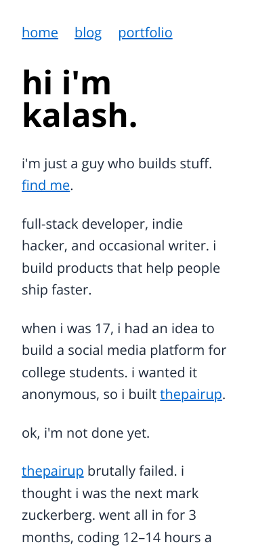Click the "full-stack developer, indie" text line
This screenshot has width=254, height=551.
[102, 224]
